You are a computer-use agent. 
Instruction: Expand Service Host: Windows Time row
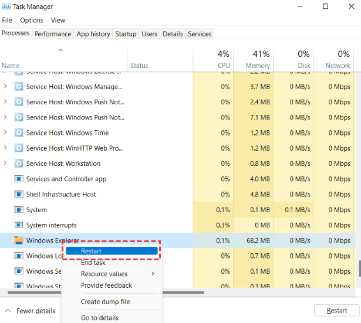point(5,132)
